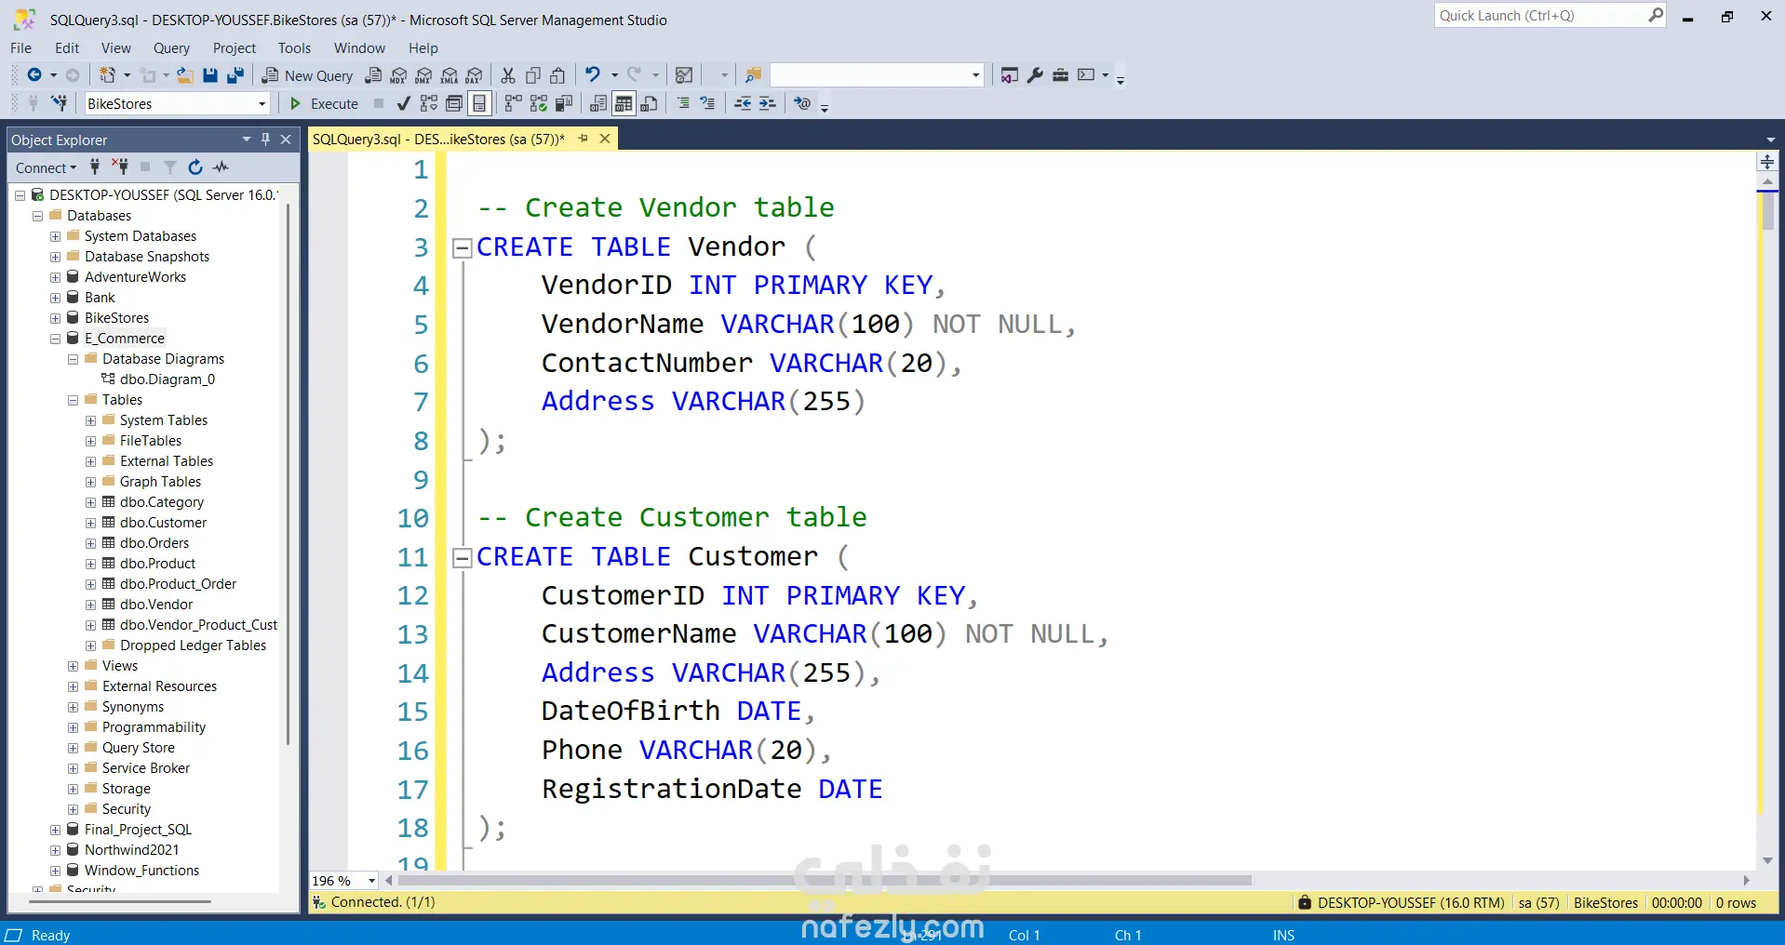Open the Project menu
Viewport: 1785px width, 945px height.
(x=234, y=47)
